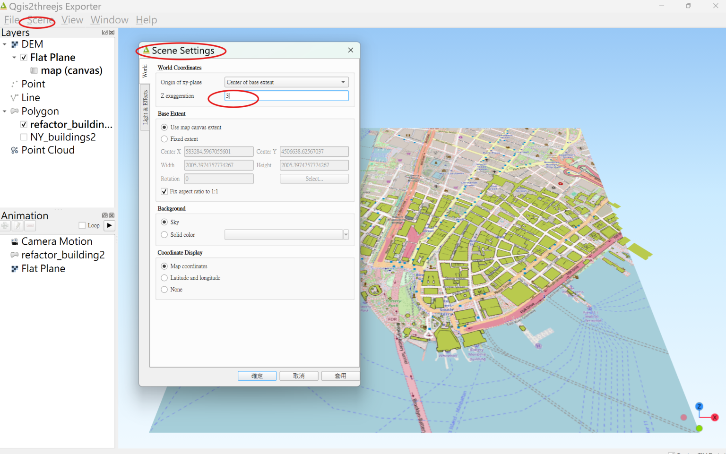726x454 pixels.
Task: Open the Solid color swatch picker
Action: (346, 234)
